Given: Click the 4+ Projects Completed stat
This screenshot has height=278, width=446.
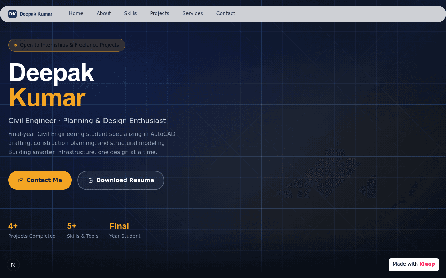Looking at the screenshot, I should pos(32,231).
